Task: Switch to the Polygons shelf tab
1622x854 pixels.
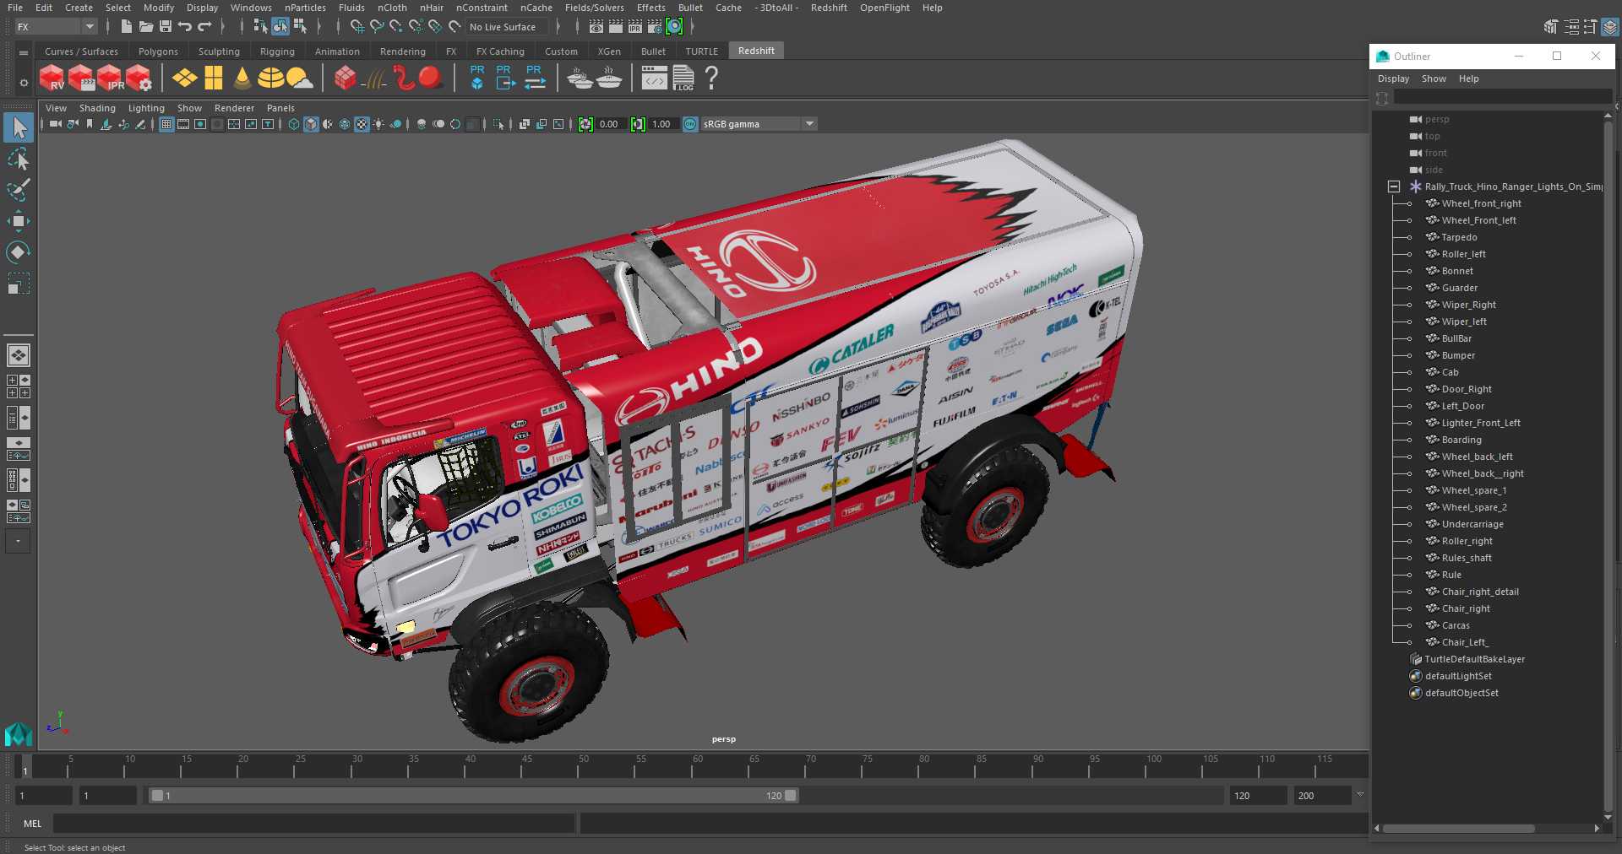Action: tap(158, 51)
